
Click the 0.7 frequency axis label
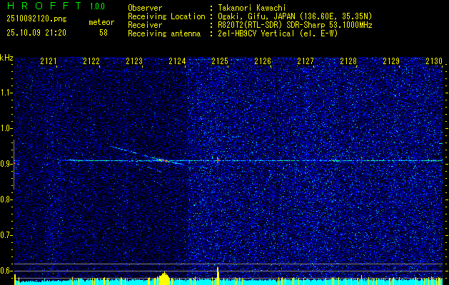pos(6,235)
